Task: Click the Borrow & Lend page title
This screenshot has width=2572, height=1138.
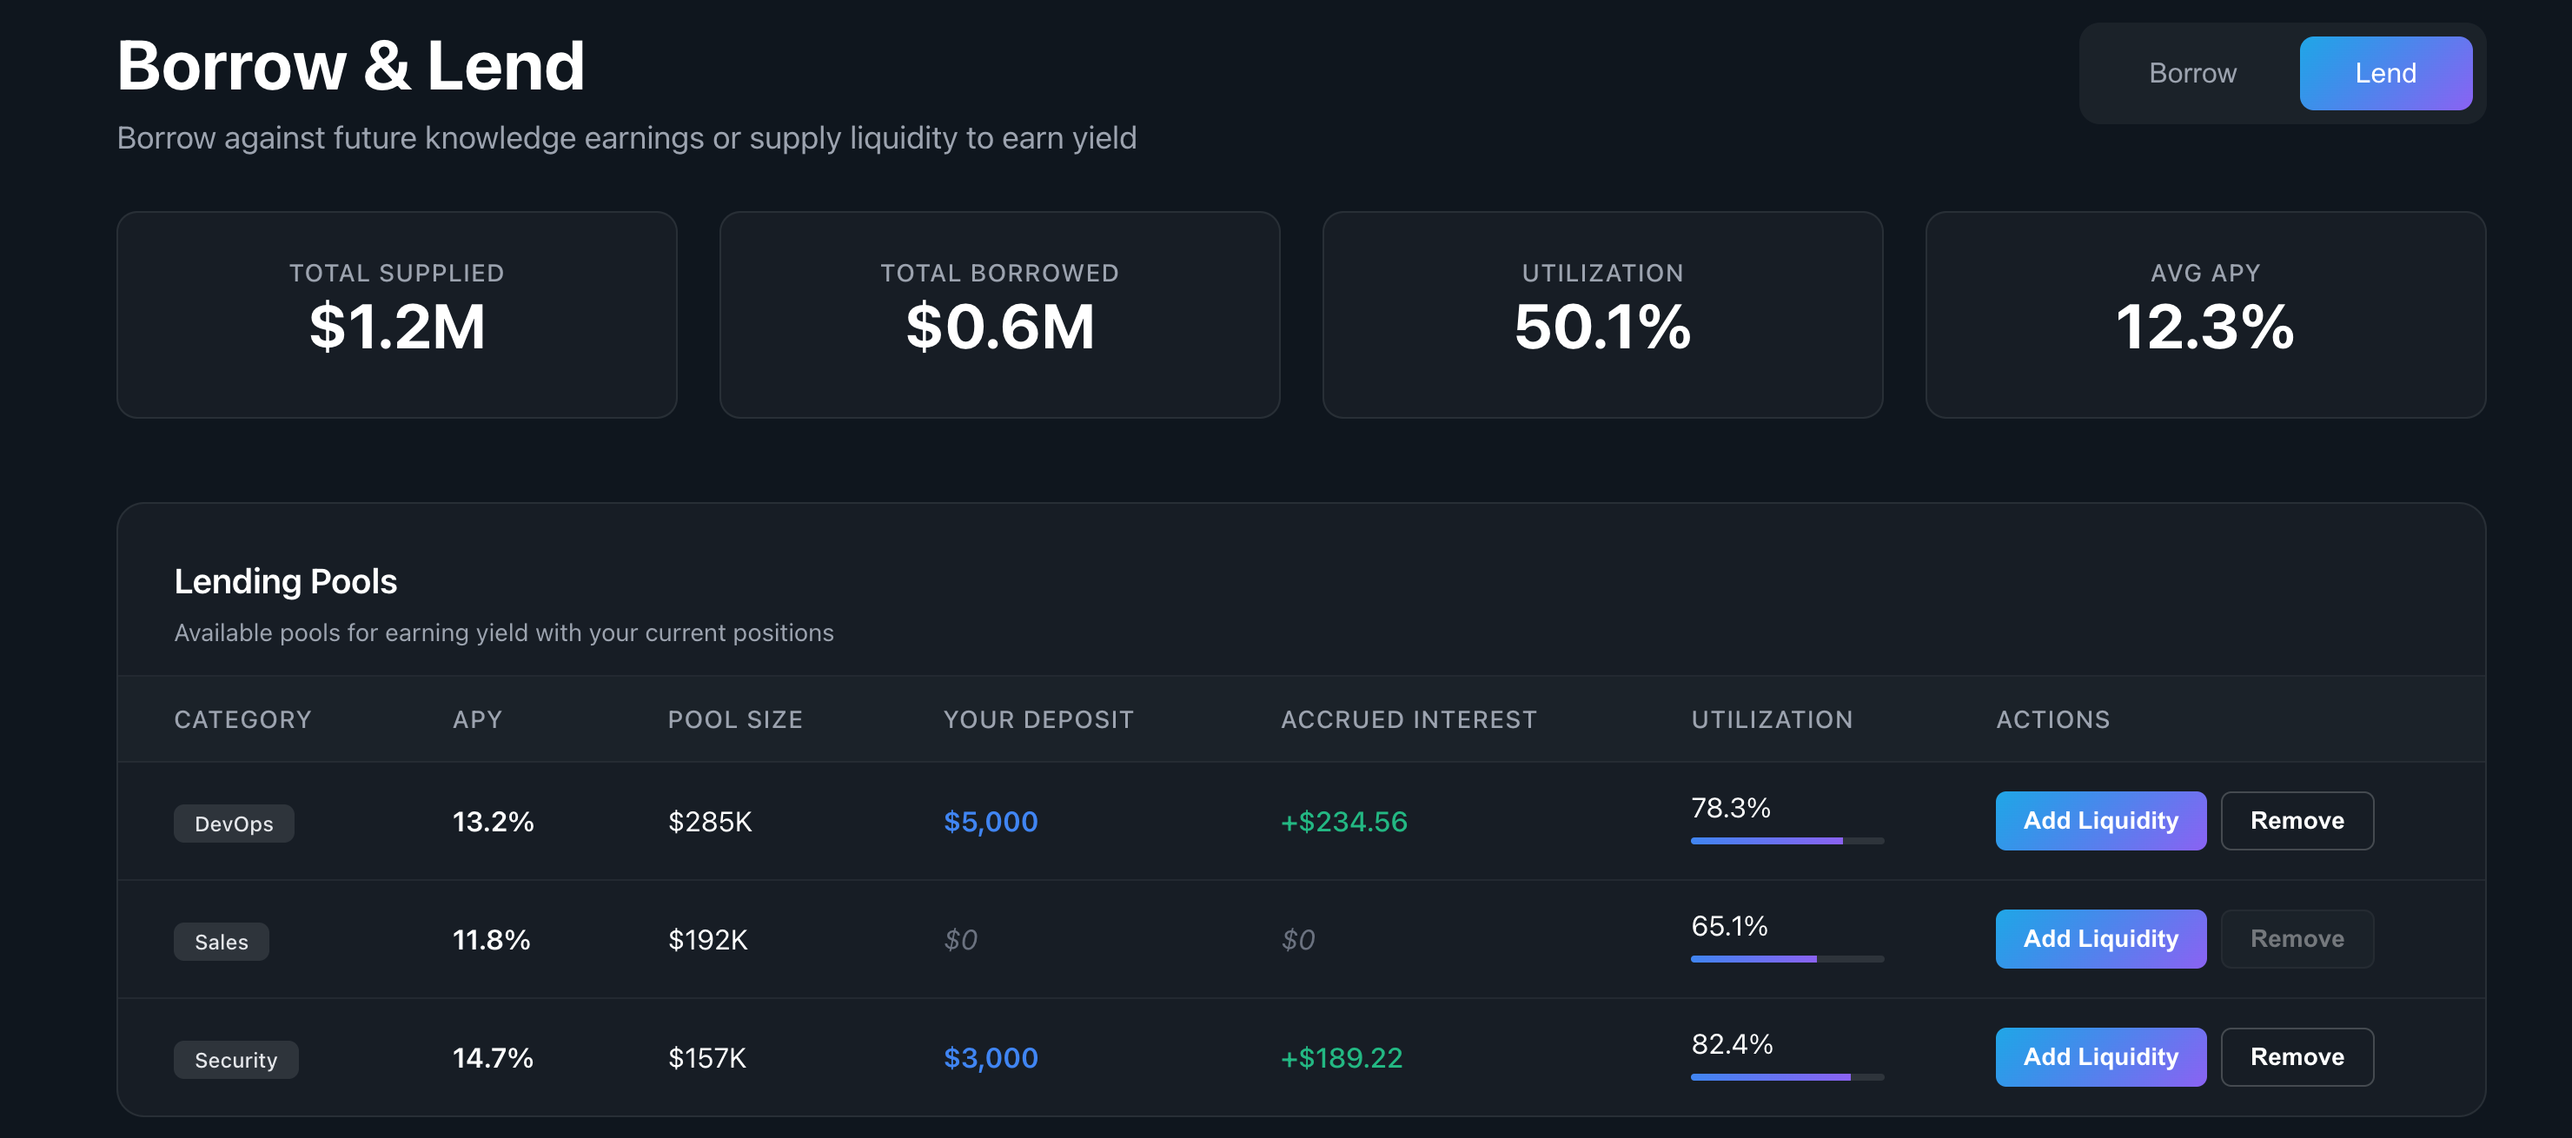Action: pos(350,66)
